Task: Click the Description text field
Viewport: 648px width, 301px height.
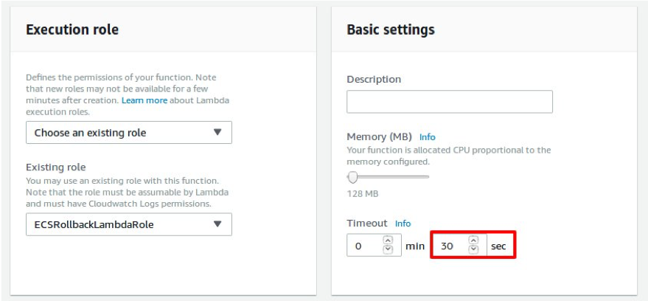Action: click(450, 102)
